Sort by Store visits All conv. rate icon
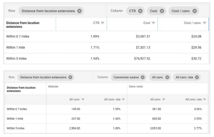 pyautogui.click(x=204, y=99)
